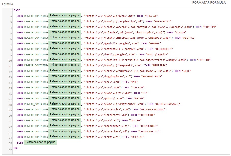The image size is (231, 156).
Task: Click the END keyword on line 26
Action: point(16,148)
